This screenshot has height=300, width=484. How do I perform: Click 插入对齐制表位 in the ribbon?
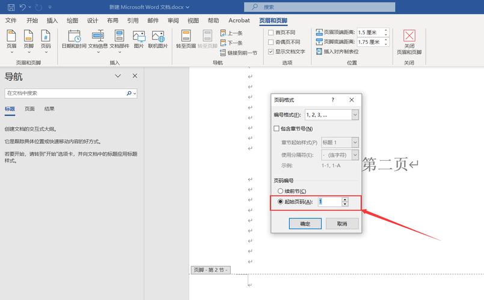(x=337, y=52)
